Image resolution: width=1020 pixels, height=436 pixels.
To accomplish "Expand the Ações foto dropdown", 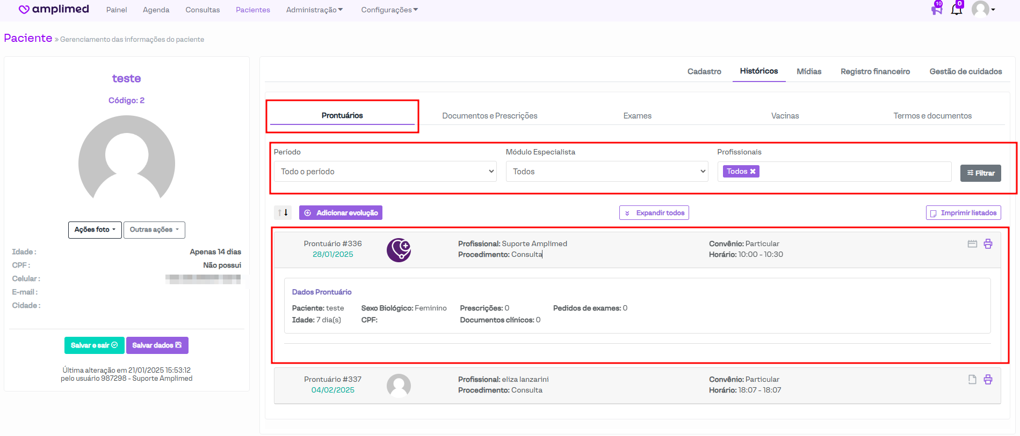I will [95, 230].
